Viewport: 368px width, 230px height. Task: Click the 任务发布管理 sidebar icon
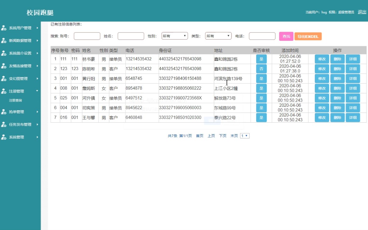click(x=4, y=124)
